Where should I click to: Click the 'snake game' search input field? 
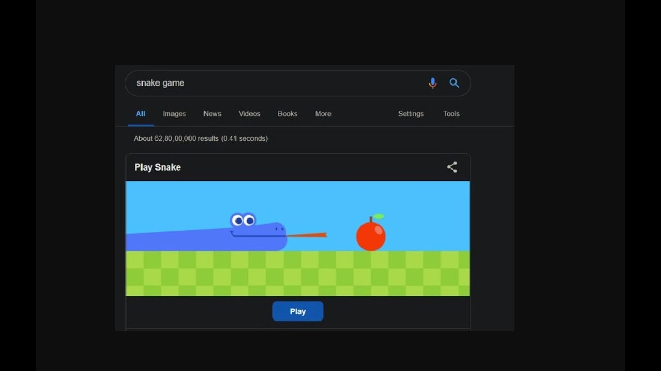(x=298, y=83)
